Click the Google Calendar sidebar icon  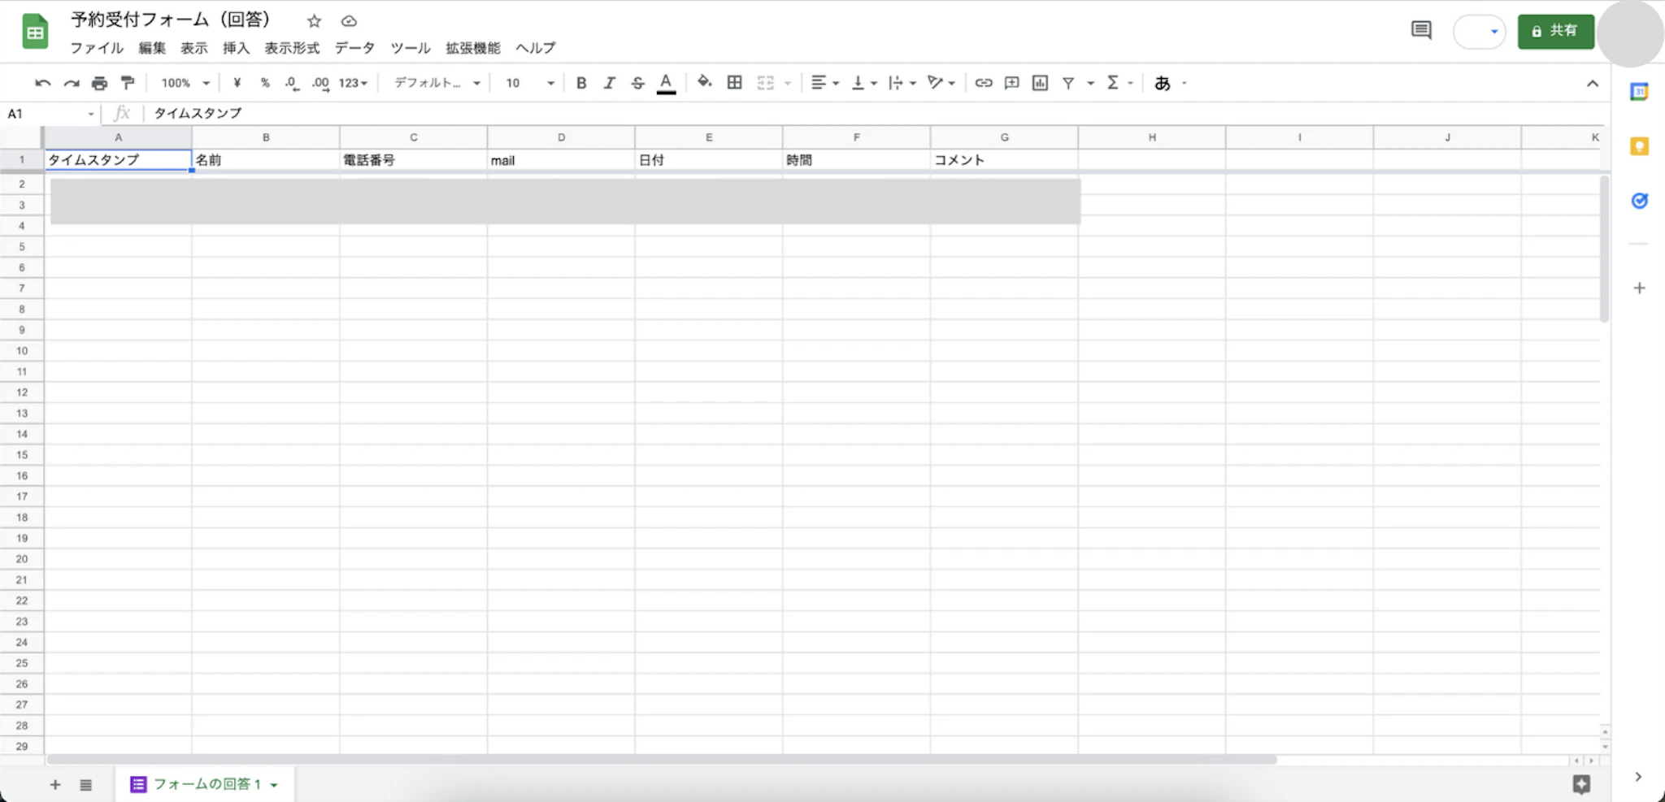coord(1639,90)
